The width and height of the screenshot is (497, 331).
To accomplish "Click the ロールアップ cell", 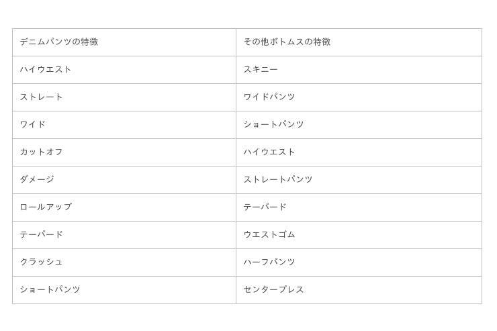I will click(46, 207).
